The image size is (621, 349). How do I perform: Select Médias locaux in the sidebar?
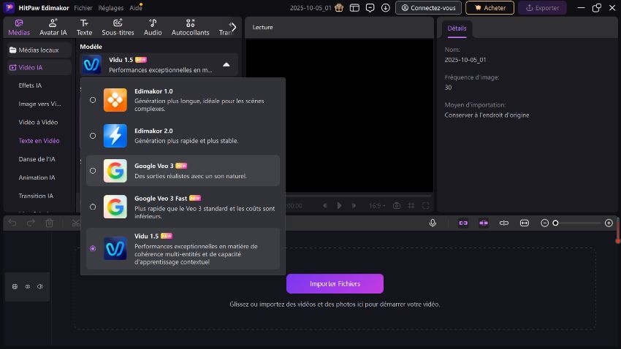tap(39, 50)
